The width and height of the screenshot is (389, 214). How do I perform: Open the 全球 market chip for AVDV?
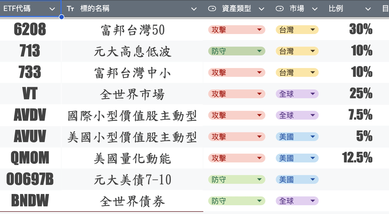(297, 115)
